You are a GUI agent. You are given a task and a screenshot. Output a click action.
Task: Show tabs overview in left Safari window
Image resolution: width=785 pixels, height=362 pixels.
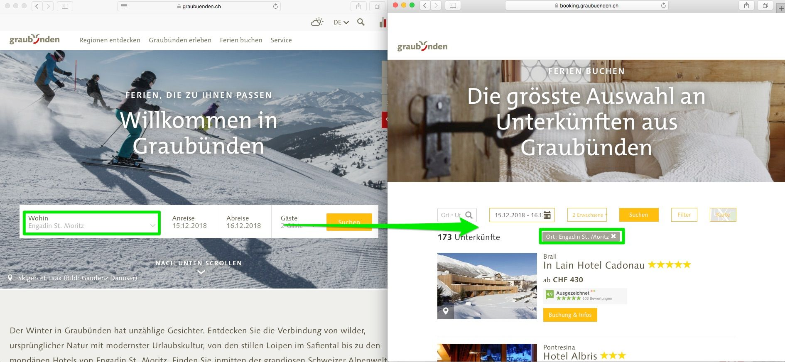377,6
